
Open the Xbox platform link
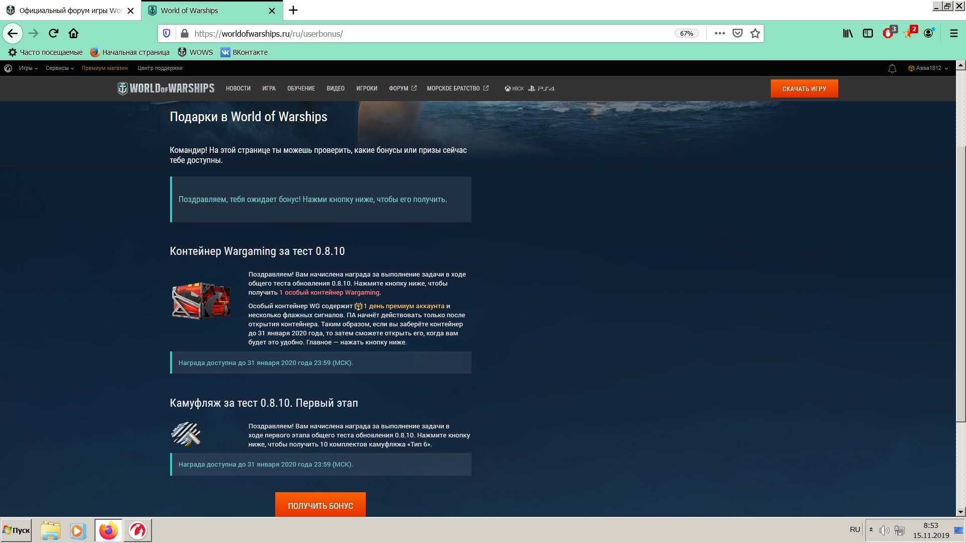(x=514, y=88)
